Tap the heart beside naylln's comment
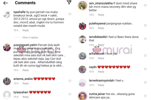The height and width of the screenshot is (100, 151). pyautogui.click(x=145, y=69)
